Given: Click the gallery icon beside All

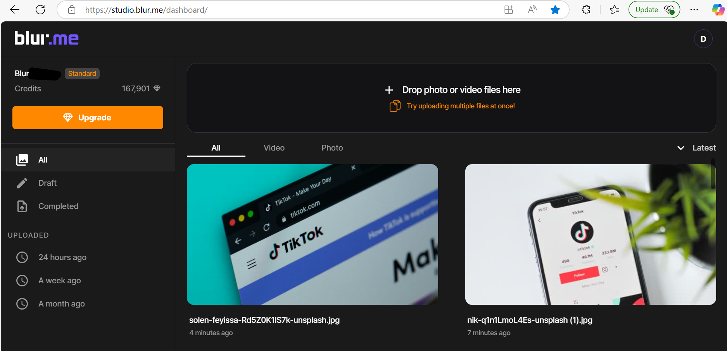Looking at the screenshot, I should (x=22, y=160).
